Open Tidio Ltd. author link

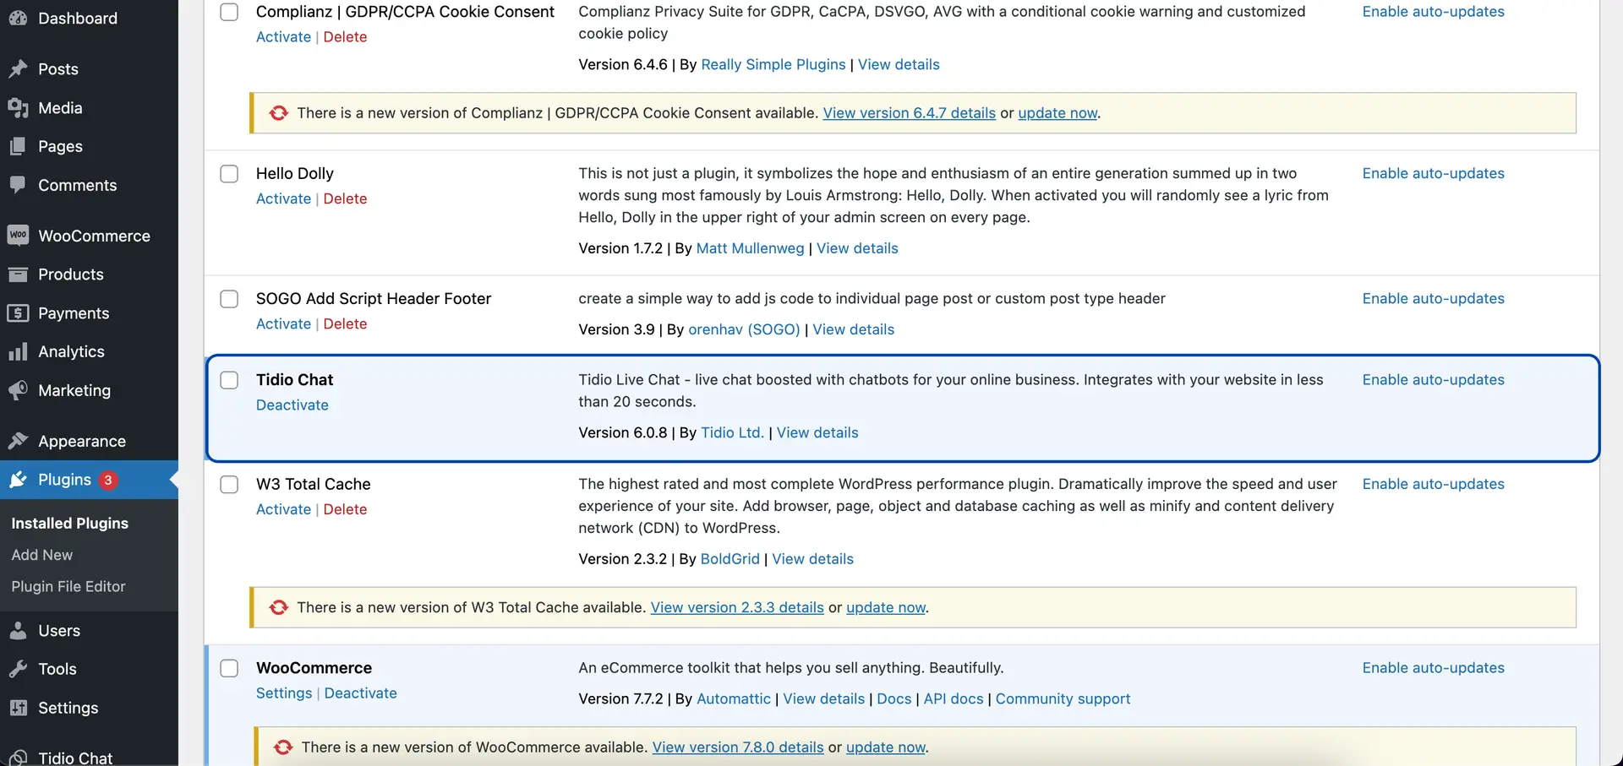(732, 432)
